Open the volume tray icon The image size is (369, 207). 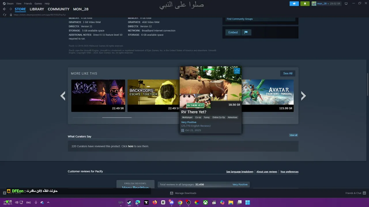(16, 202)
